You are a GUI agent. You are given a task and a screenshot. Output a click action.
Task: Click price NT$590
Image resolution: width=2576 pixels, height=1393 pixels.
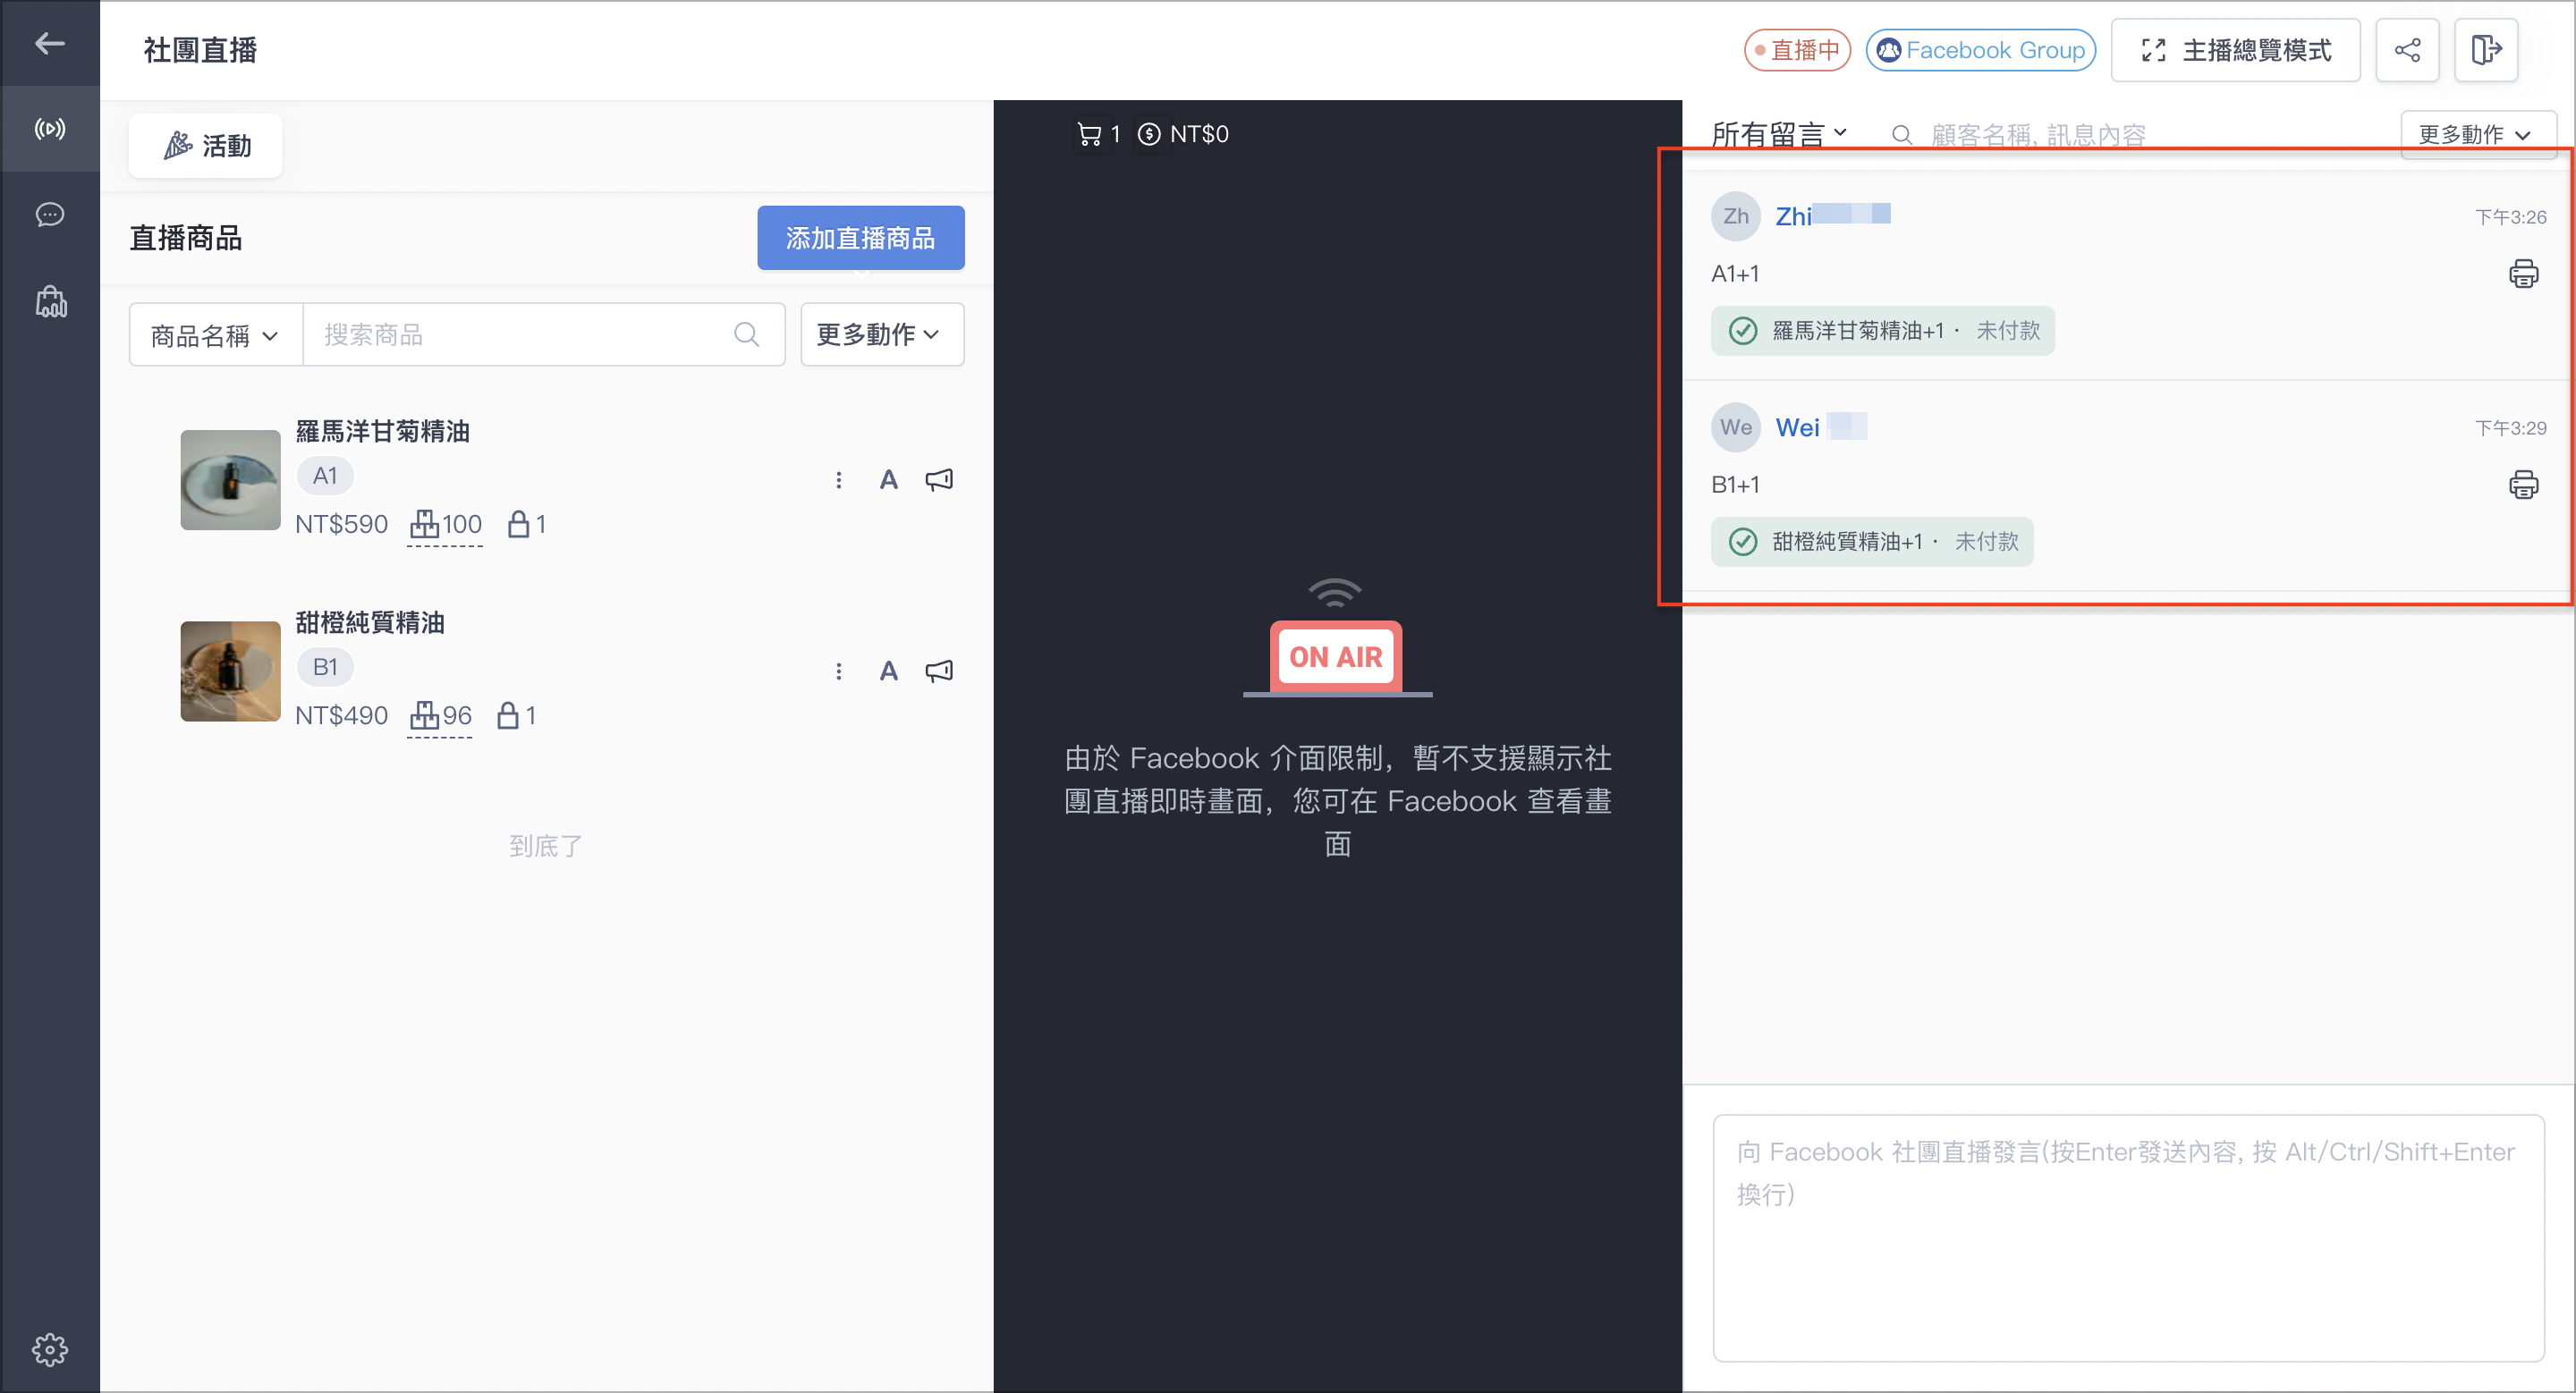[x=341, y=525]
